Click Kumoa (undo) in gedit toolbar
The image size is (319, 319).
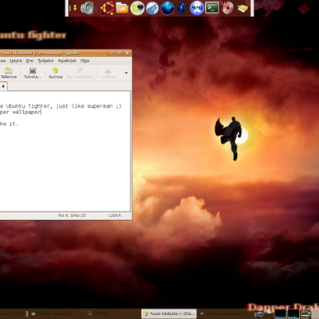click(x=56, y=73)
